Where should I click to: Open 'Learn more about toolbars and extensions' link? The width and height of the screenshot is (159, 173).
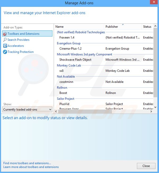tap(31, 167)
